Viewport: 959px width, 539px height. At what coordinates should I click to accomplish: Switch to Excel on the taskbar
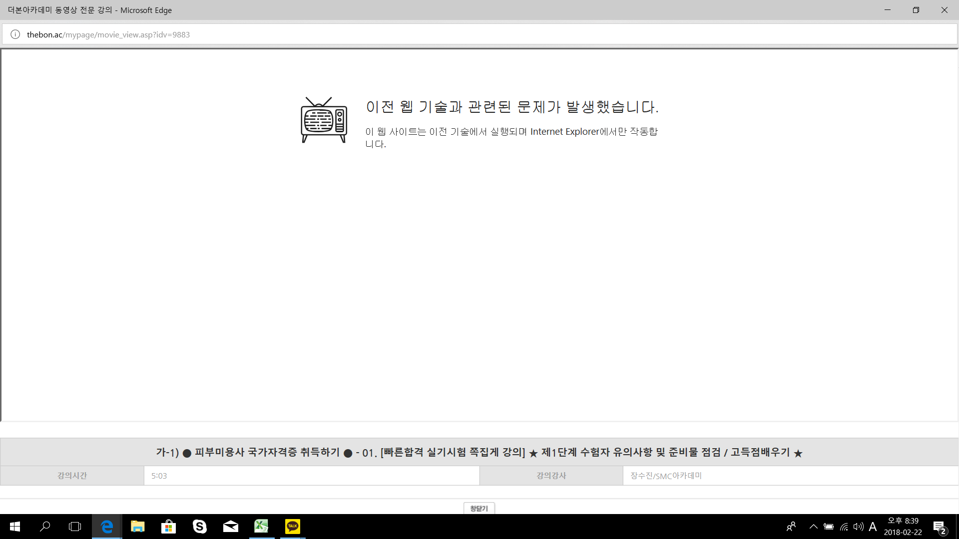[261, 527]
